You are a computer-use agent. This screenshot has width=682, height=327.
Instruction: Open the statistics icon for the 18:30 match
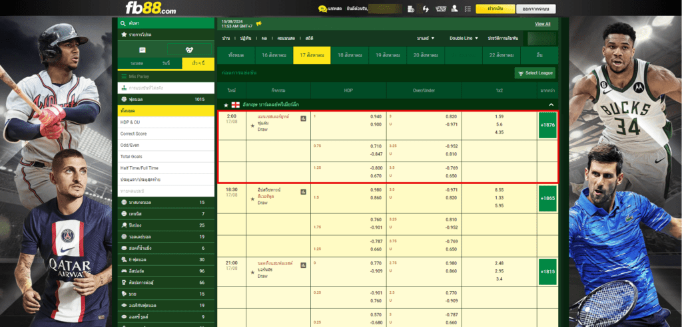(303, 191)
